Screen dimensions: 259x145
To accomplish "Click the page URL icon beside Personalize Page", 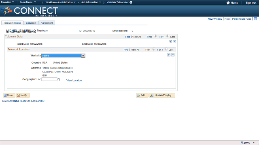I will [255, 19].
